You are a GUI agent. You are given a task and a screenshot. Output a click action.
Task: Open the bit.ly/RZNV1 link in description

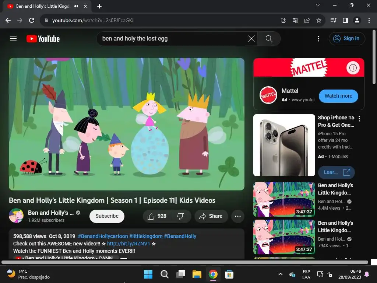pos(128,244)
